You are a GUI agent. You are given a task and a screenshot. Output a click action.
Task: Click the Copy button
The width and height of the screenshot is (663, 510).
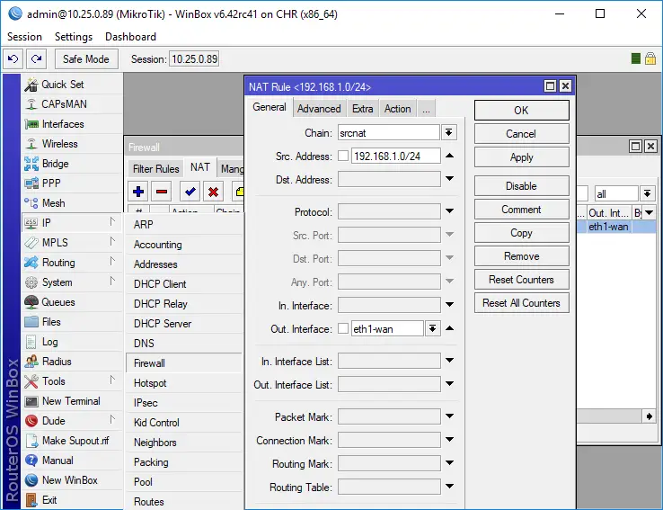click(x=521, y=233)
